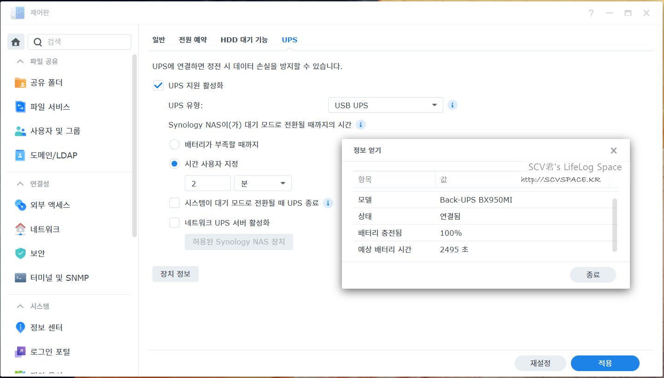Open the 분 time unit dropdown
This screenshot has height=378, width=664.
pyautogui.click(x=263, y=183)
